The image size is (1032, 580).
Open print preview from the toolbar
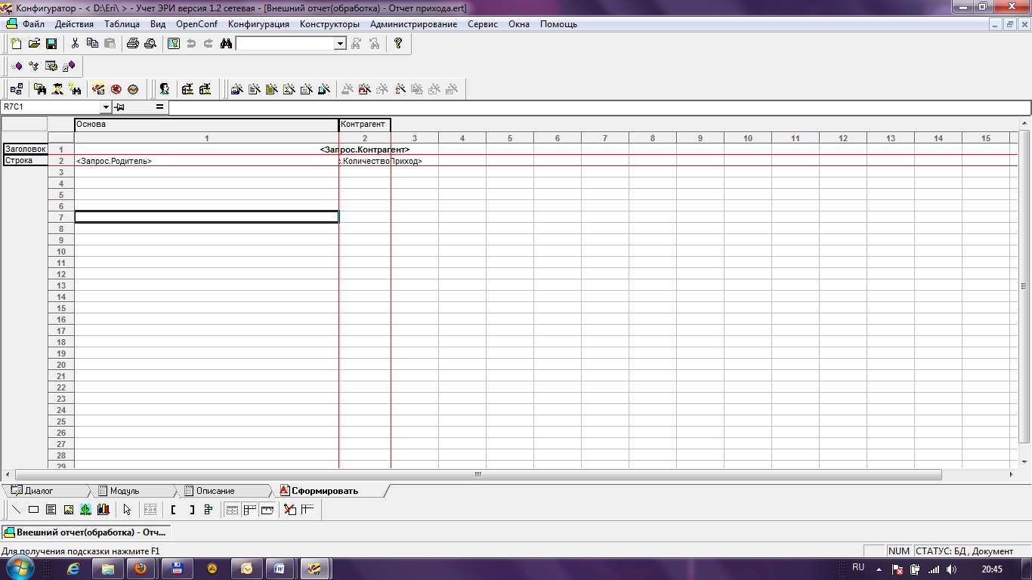[150, 44]
